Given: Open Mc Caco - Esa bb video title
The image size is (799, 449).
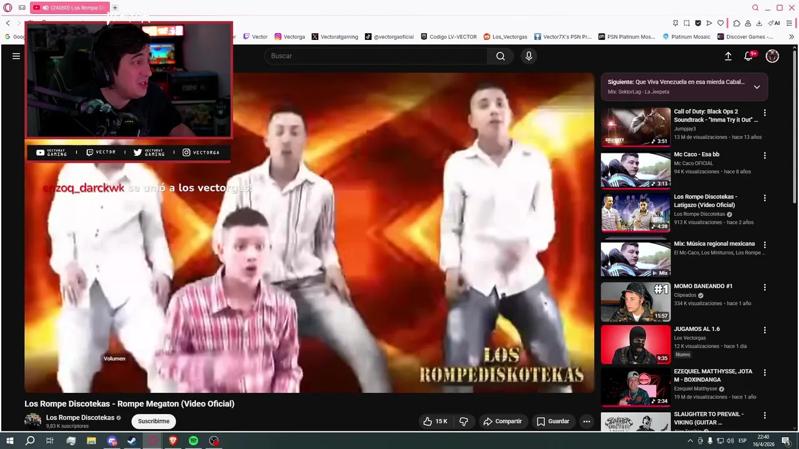Looking at the screenshot, I should [697, 154].
